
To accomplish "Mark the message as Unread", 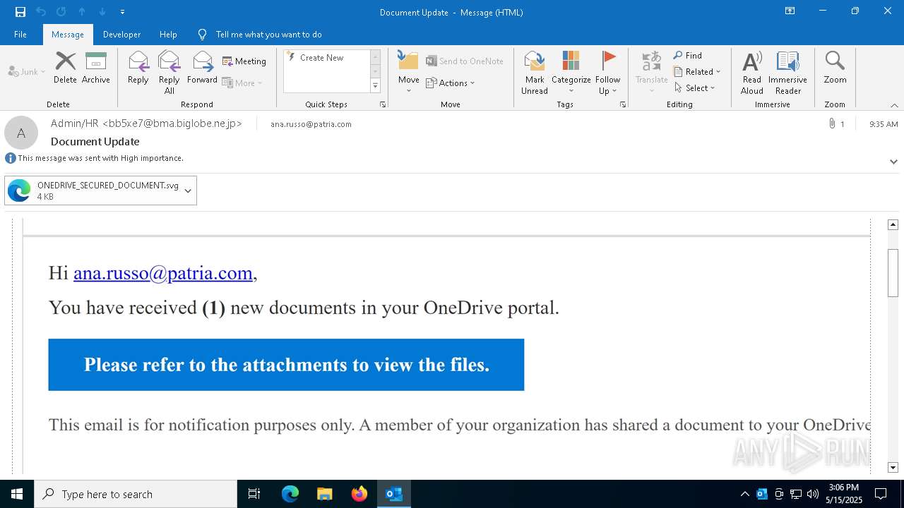I will coord(535,73).
